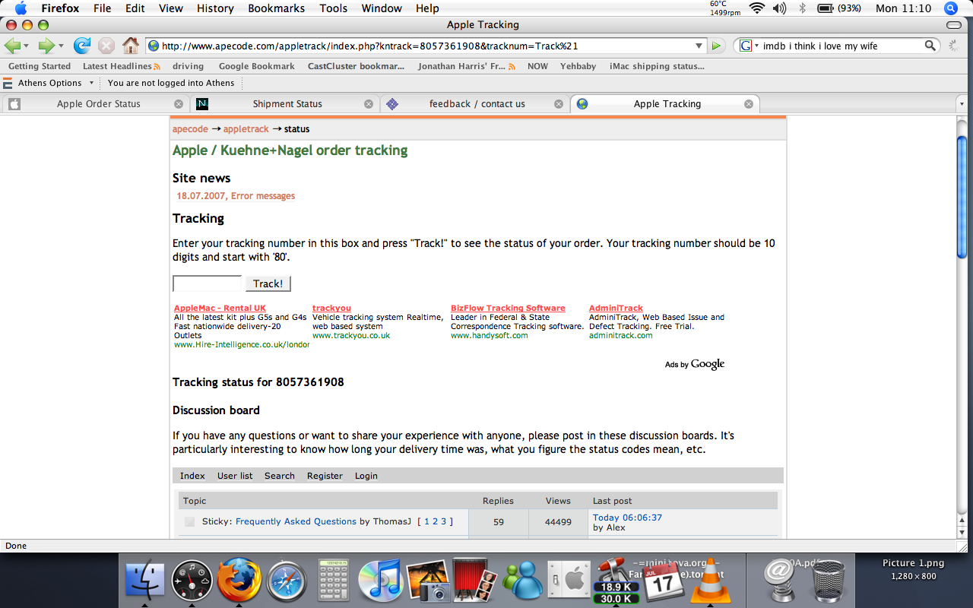Reload the current page
The height and width of the screenshot is (608, 973).
[x=82, y=46]
